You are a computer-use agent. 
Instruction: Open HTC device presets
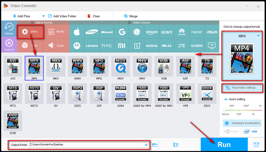107,46
